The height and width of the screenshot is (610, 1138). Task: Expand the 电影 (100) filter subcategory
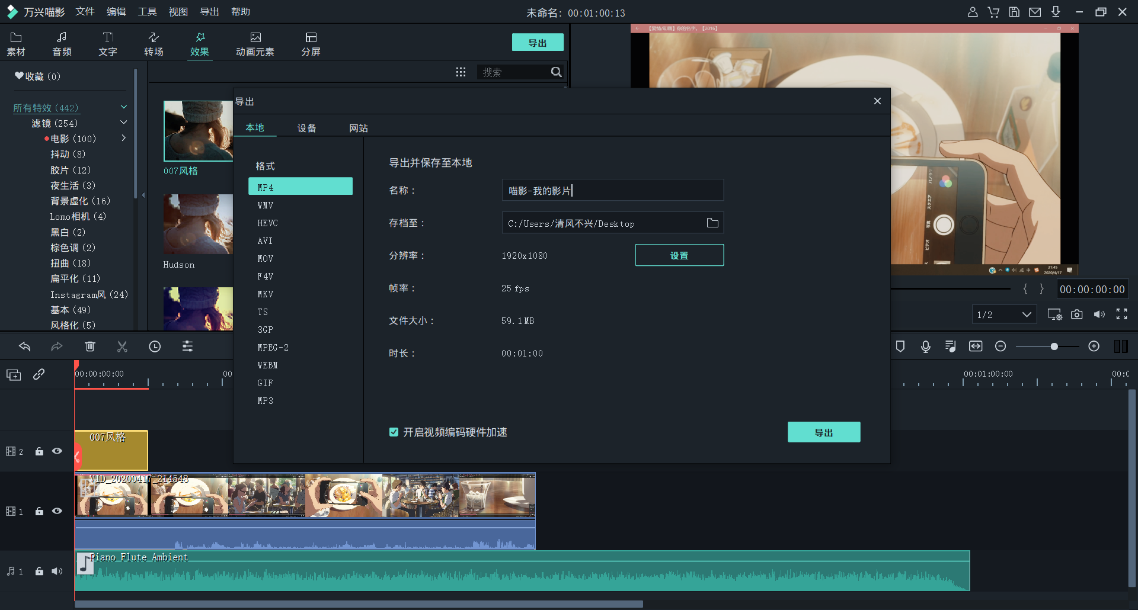click(124, 138)
